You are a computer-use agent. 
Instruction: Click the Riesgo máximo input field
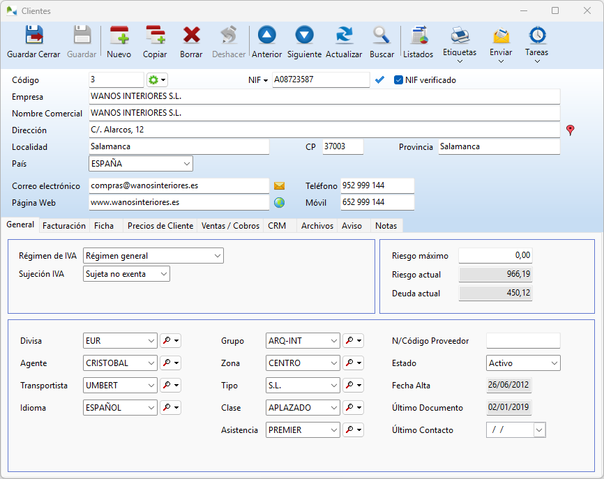(x=495, y=256)
